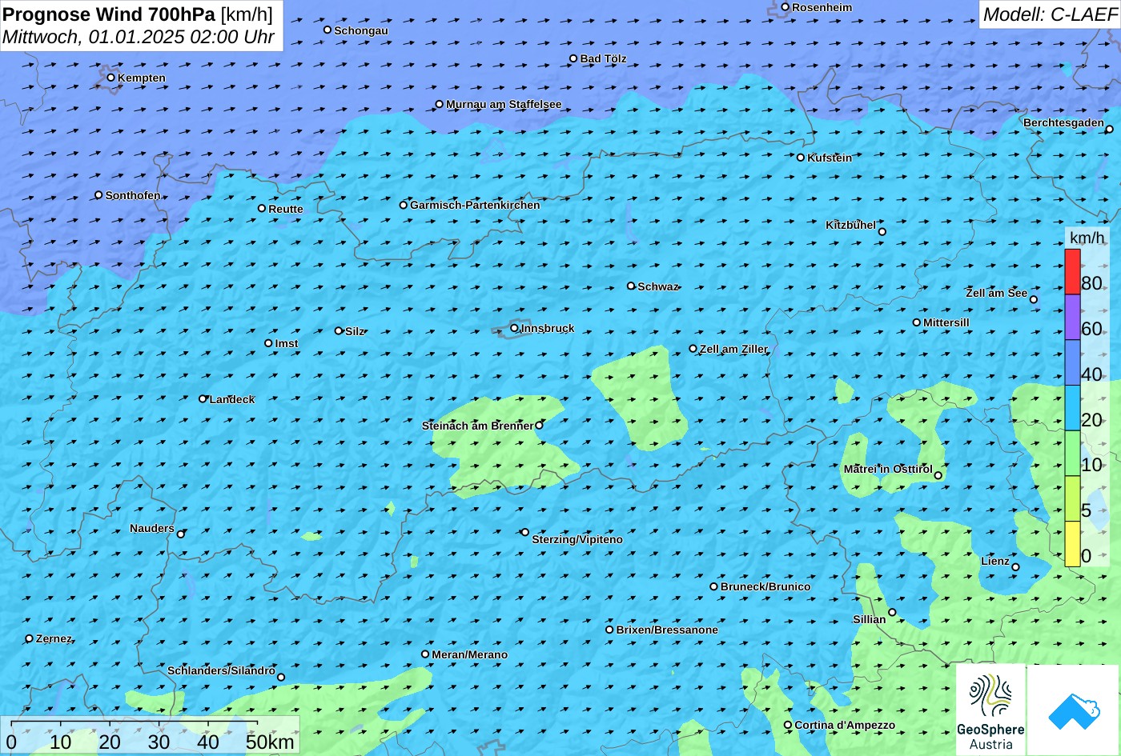The image size is (1121, 756).
Task: Click the Innsbruck city marker
Action: (x=514, y=328)
